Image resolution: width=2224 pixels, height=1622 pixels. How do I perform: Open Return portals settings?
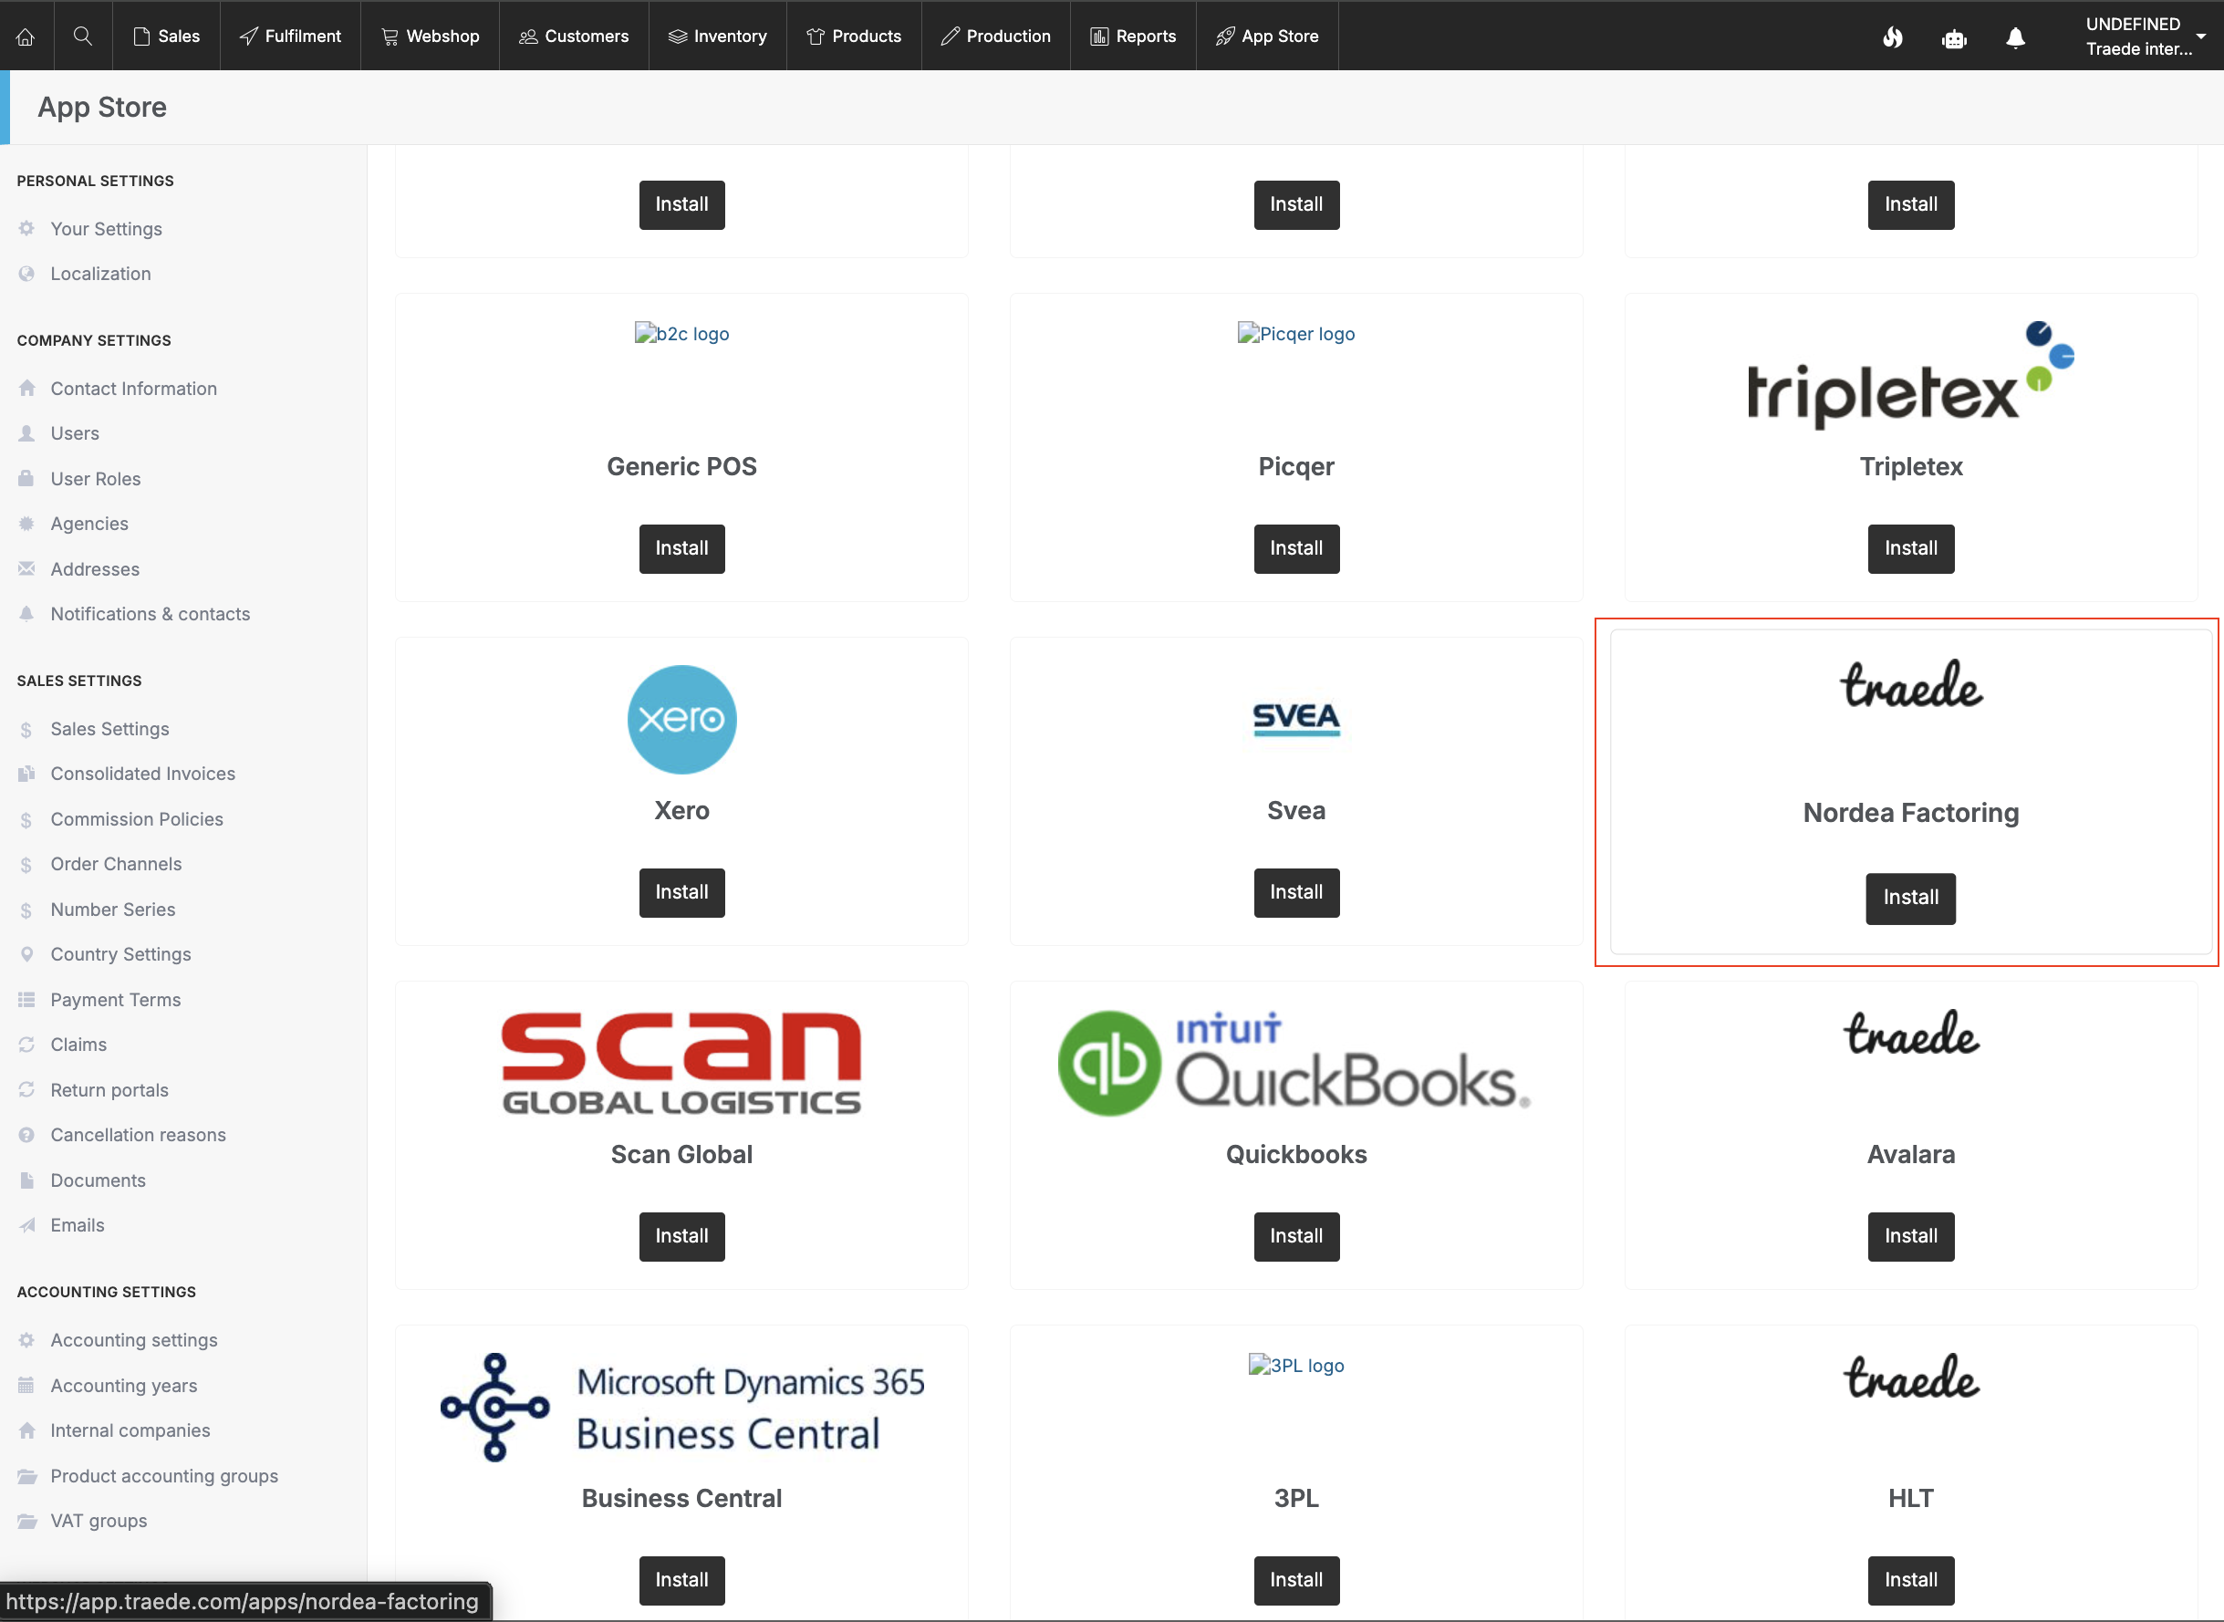[x=109, y=1090]
